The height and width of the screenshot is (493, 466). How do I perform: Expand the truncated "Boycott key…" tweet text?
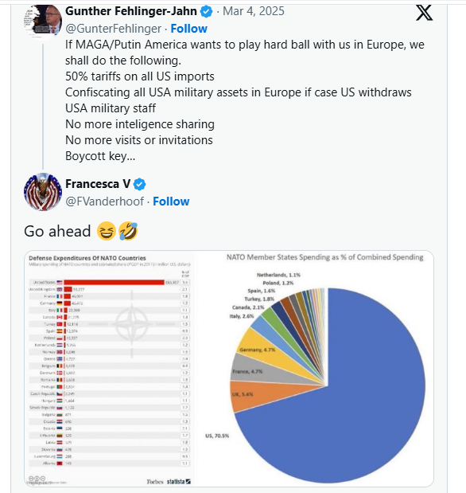(100, 156)
